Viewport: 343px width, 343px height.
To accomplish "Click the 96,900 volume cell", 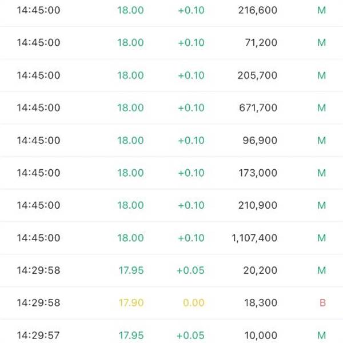I will pos(259,141).
